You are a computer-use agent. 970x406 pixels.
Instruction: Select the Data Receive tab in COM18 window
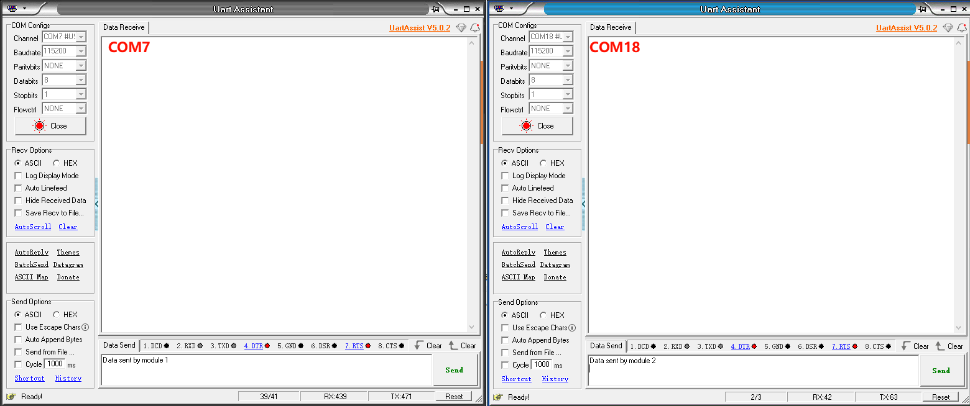(x=611, y=27)
